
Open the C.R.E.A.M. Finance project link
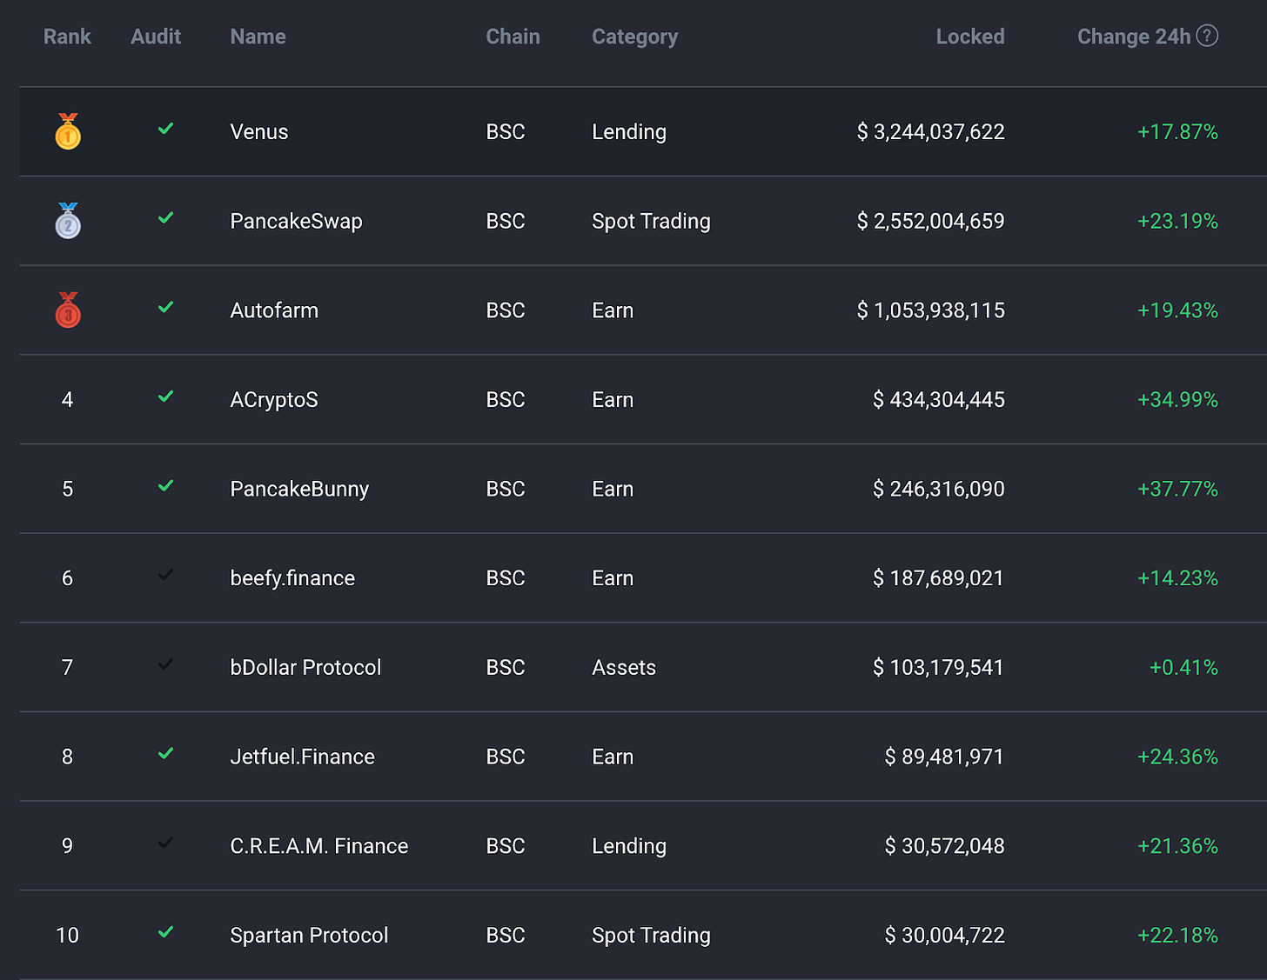coord(319,846)
